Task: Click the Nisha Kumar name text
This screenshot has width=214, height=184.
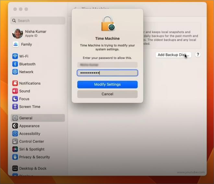Action: (36, 32)
